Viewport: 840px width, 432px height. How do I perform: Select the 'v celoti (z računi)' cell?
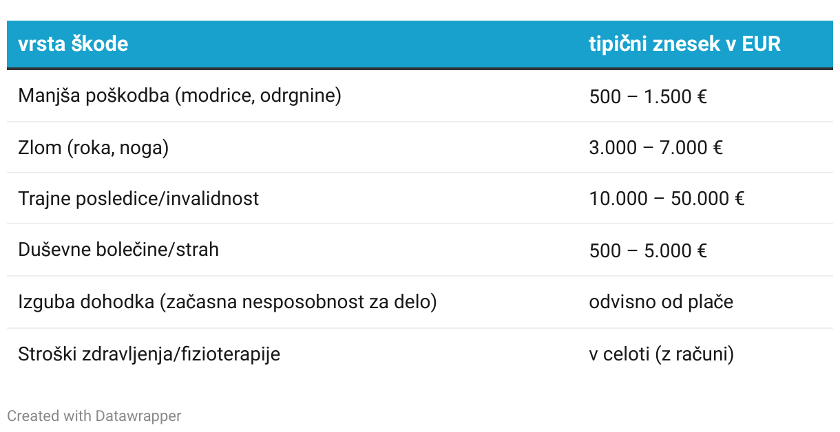[662, 354]
